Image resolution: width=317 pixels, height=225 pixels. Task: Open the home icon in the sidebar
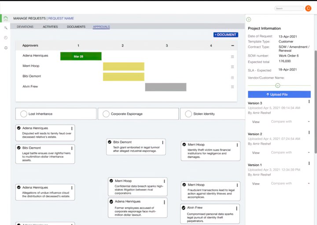click(x=6, y=18)
